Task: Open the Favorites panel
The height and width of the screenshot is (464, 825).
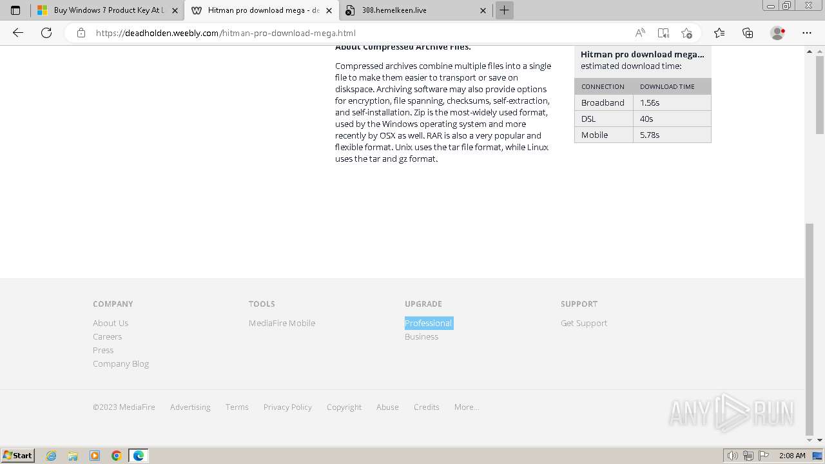Action: click(x=719, y=33)
